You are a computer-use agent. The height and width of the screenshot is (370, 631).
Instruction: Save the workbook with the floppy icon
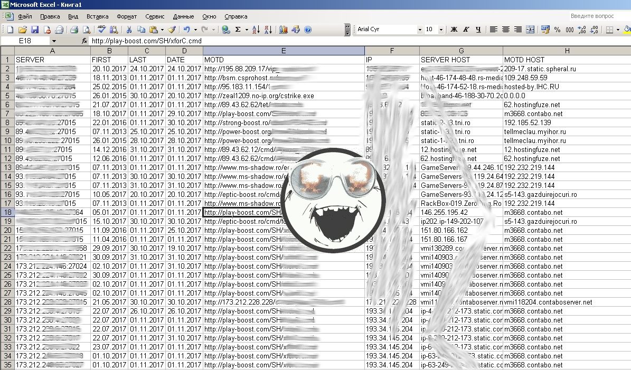point(35,30)
